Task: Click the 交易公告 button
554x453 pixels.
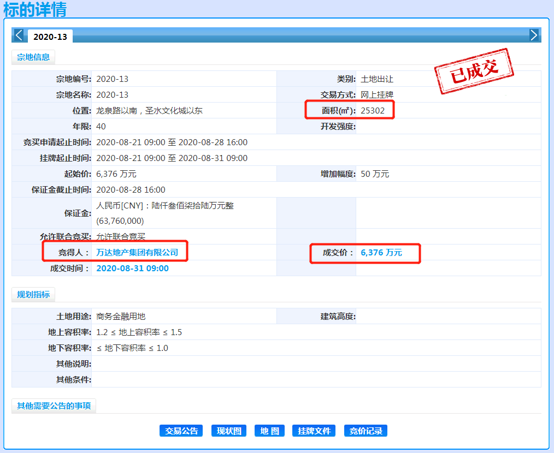Action: [181, 431]
